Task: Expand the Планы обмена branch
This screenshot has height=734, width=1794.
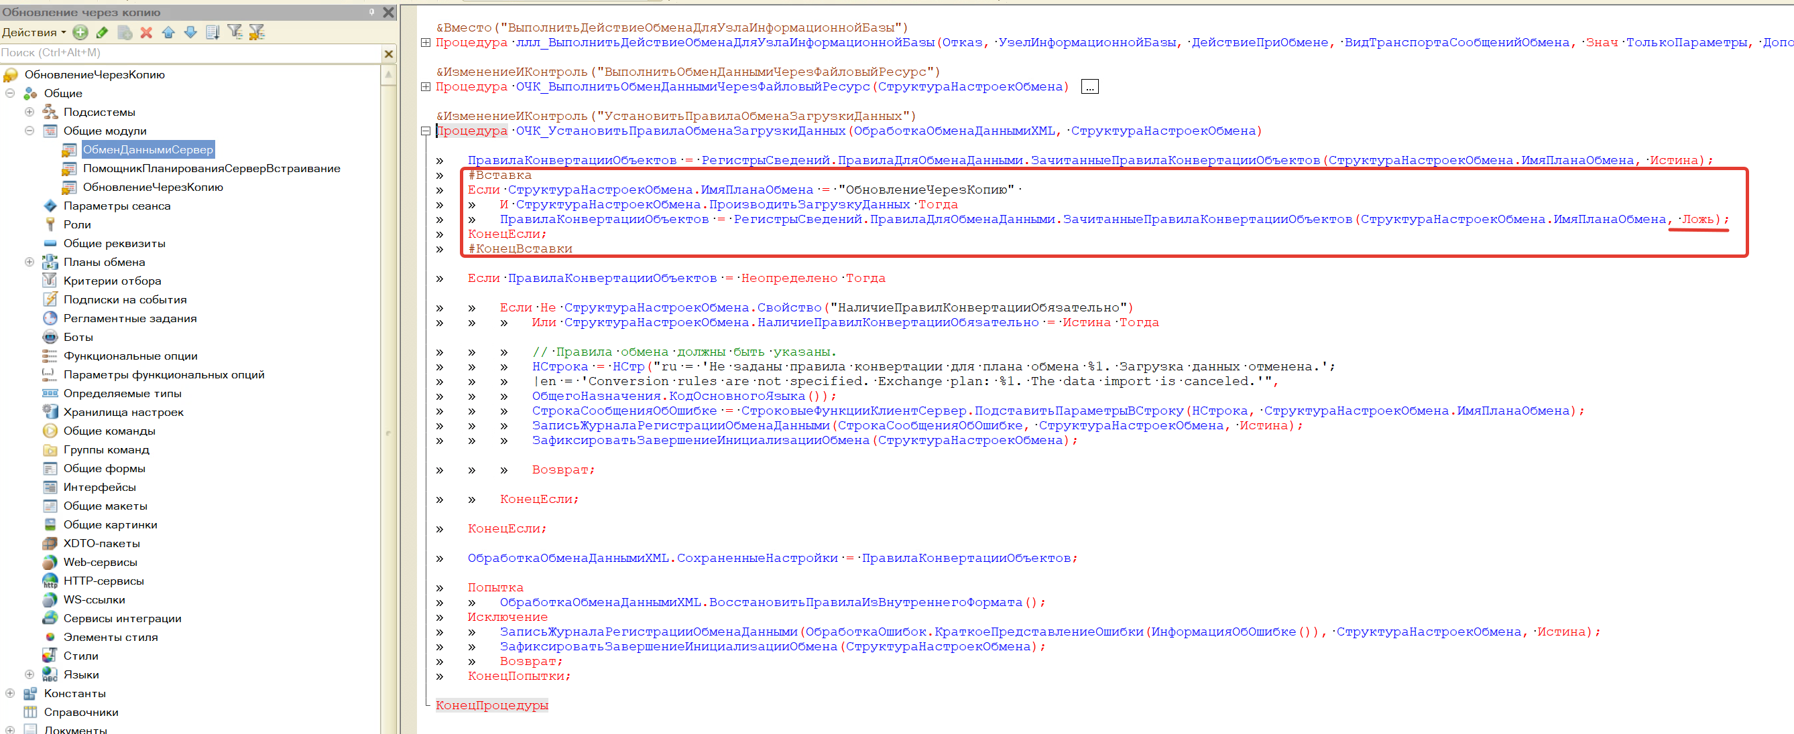Action: click(29, 263)
